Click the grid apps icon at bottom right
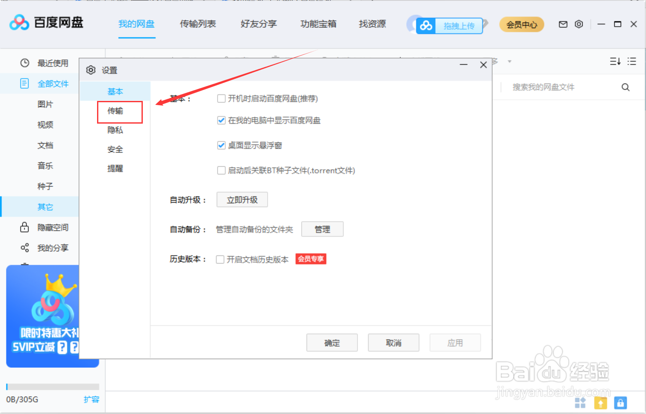 (x=580, y=402)
